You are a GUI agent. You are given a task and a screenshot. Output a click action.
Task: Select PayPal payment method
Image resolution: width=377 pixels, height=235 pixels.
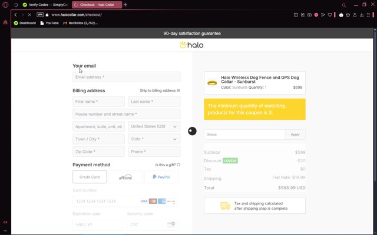[x=161, y=177]
